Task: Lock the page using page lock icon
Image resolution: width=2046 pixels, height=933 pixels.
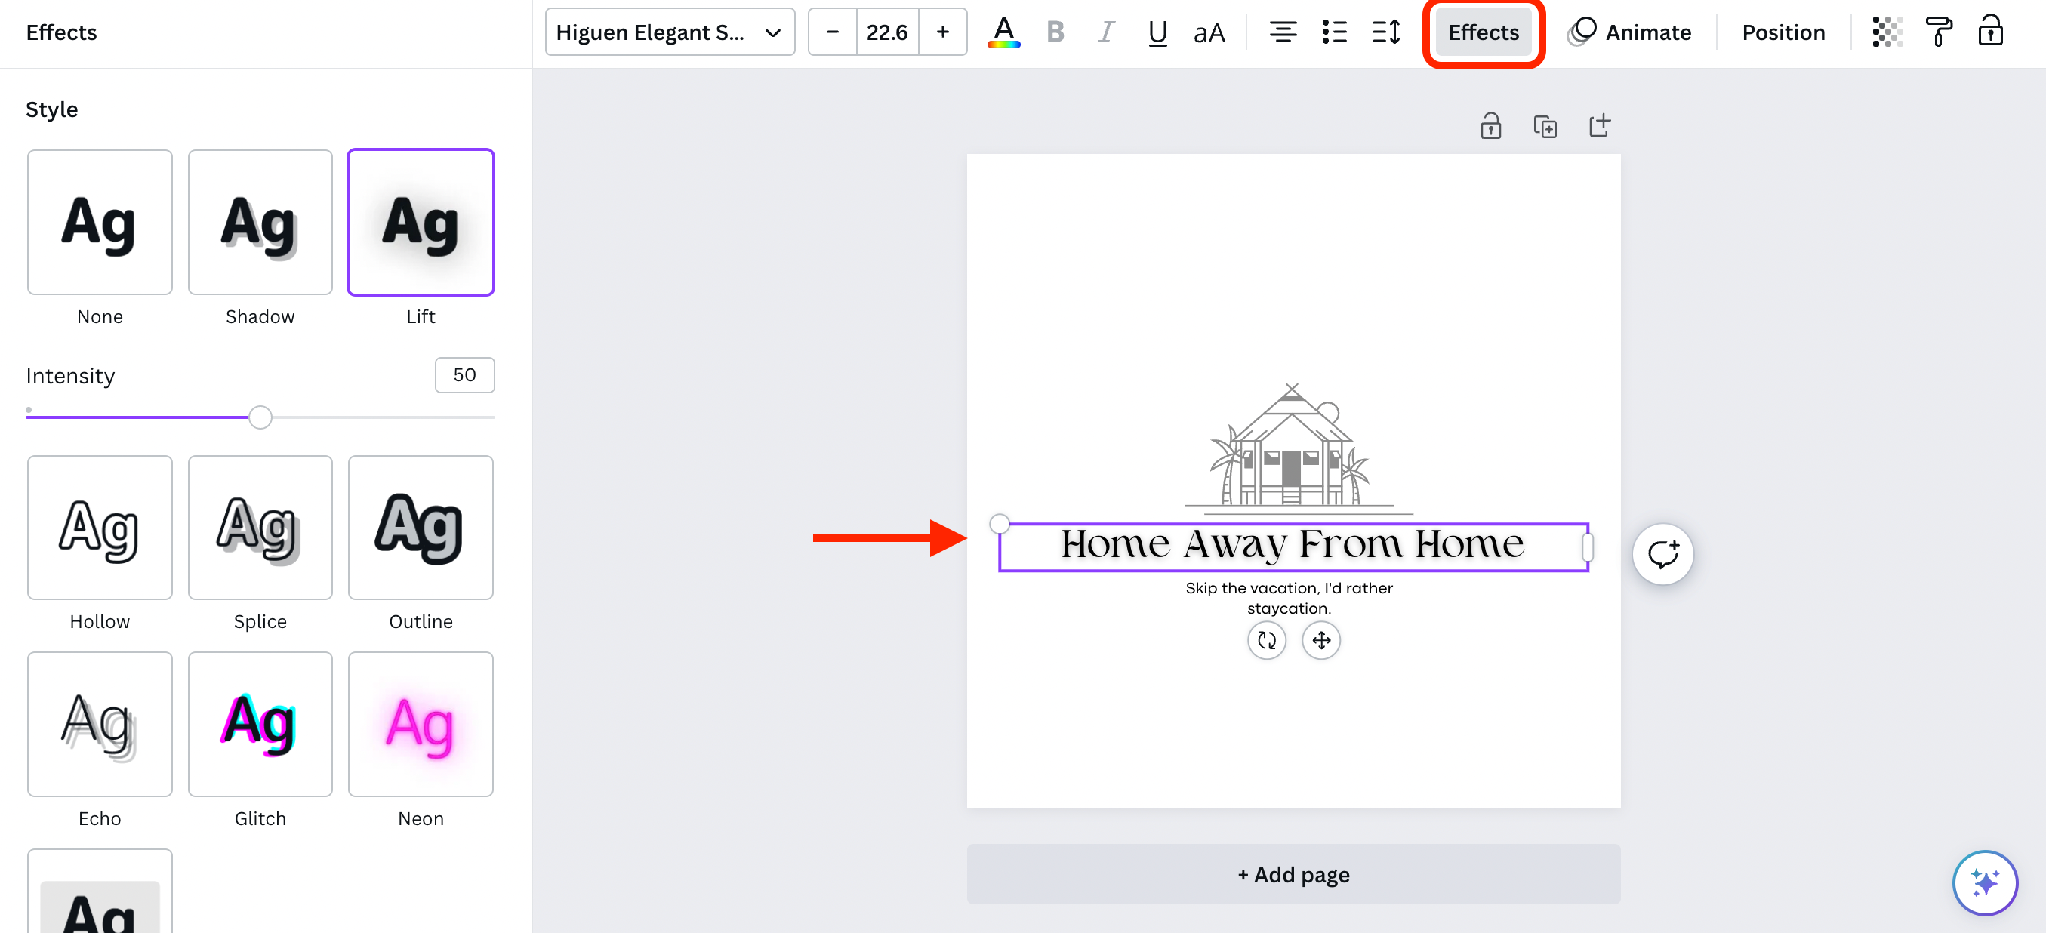Action: 1490,126
